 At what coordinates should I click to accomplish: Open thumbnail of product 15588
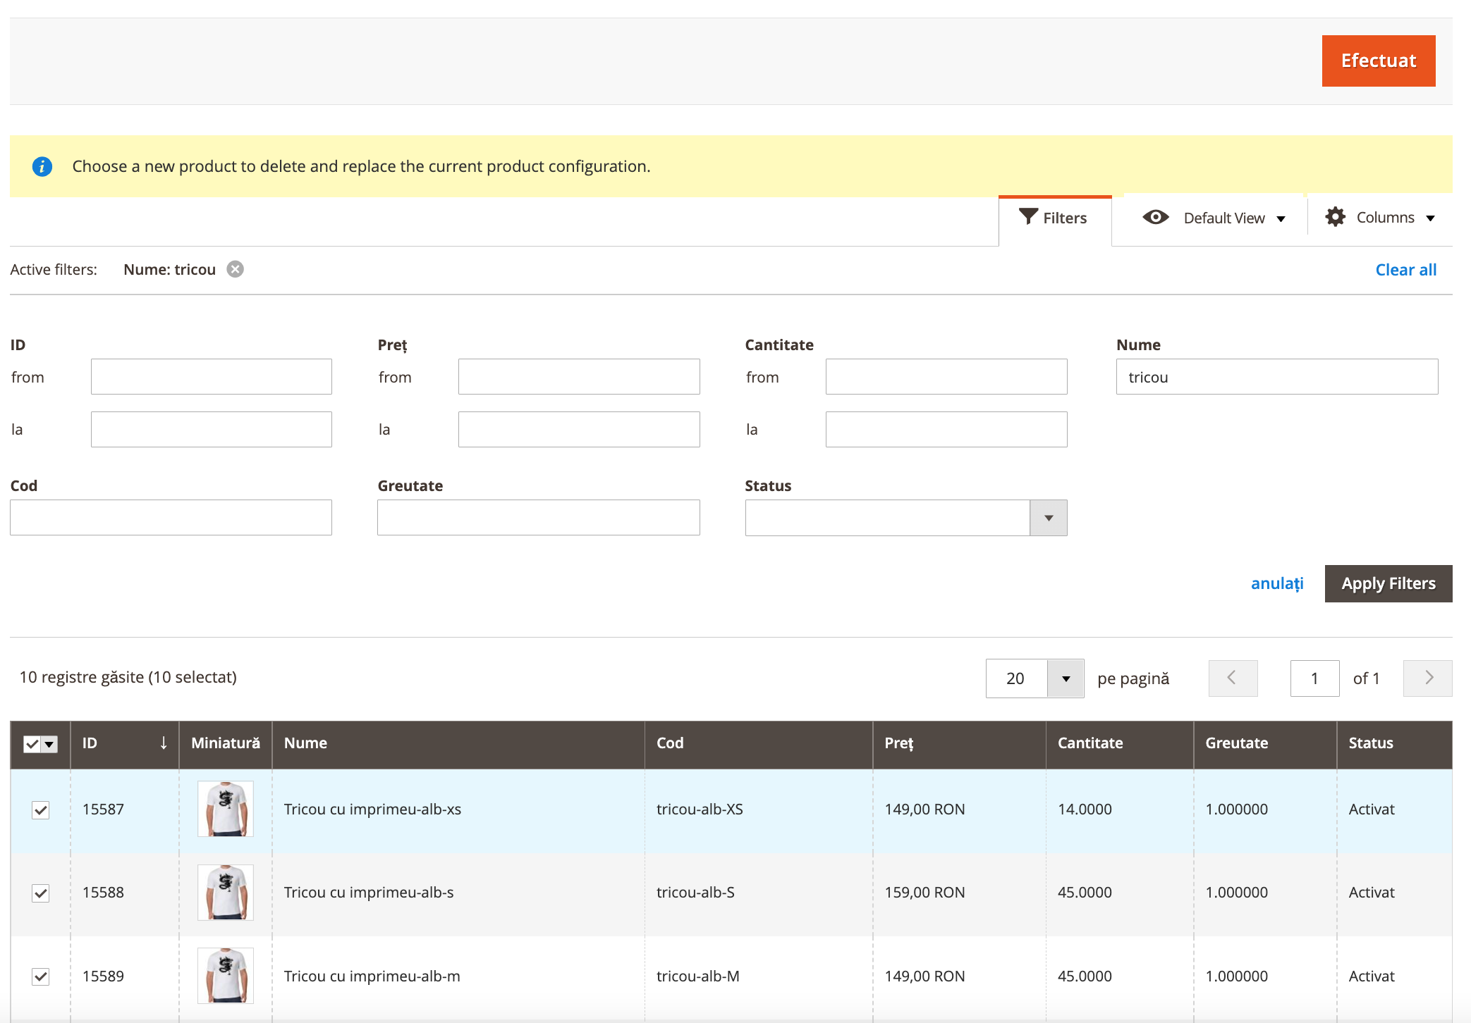pos(226,892)
